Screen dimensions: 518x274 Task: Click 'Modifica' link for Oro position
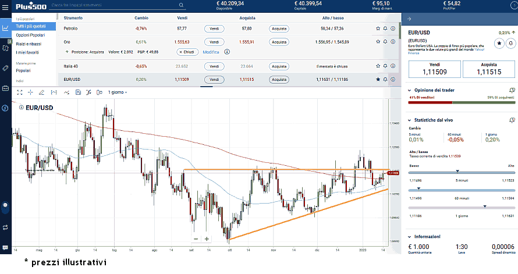tap(211, 52)
